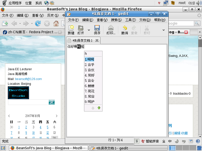Undo the last edit with 撤消
The image size is (202, 151).
click(124, 30)
